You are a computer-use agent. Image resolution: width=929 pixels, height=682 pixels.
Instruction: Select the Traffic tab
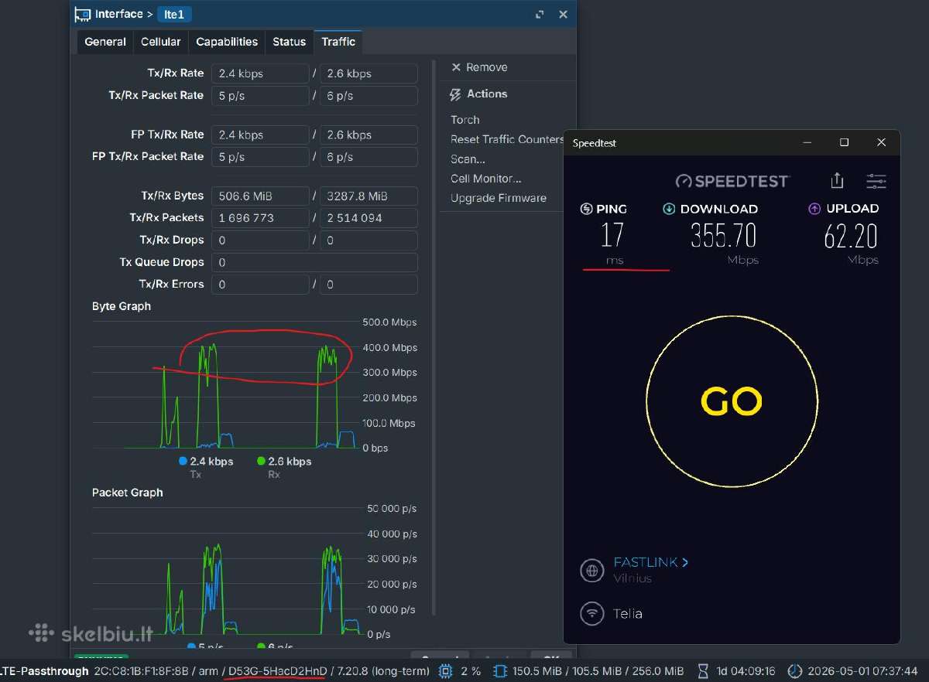tap(338, 42)
